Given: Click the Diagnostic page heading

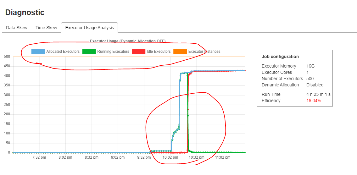Looking at the screenshot, I should point(25,13).
